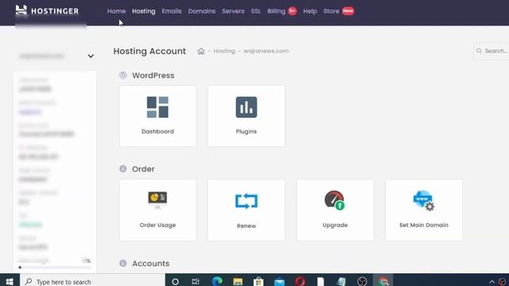
Task: Show hidden system tray icons
Action: [x=492, y=282]
